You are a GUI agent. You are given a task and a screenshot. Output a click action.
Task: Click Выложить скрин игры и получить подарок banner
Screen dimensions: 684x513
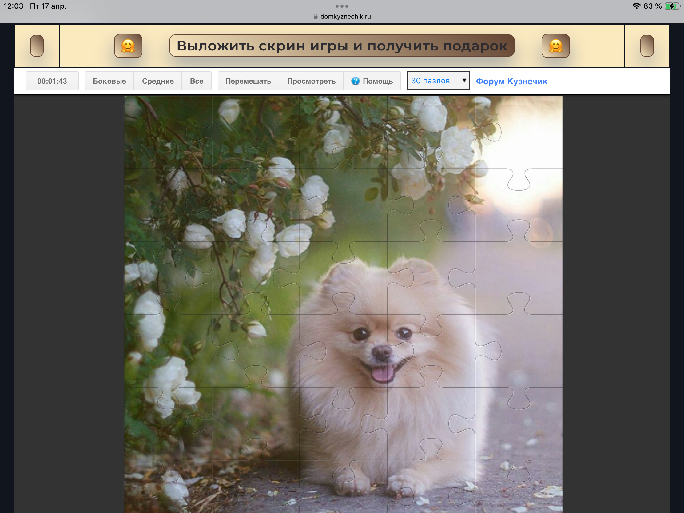click(342, 46)
